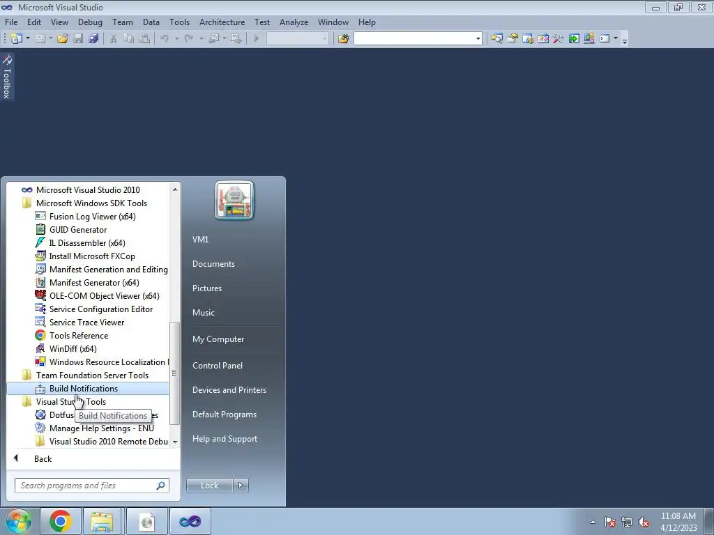
Task: Click the Open File folder icon
Action: click(x=62, y=39)
